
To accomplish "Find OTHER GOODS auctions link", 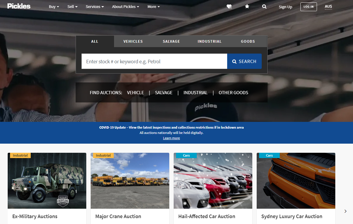I will [x=233, y=93].
